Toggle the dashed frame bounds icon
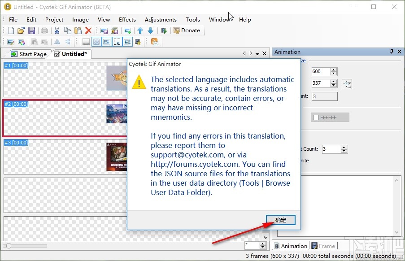This screenshot has height=261, width=405. click(x=117, y=42)
